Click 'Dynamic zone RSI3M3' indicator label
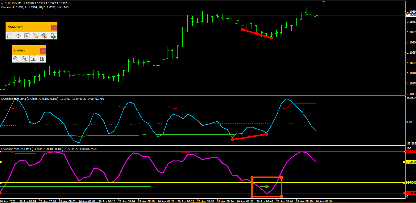The width and height of the screenshot is (416, 203). pyautogui.click(x=16, y=149)
